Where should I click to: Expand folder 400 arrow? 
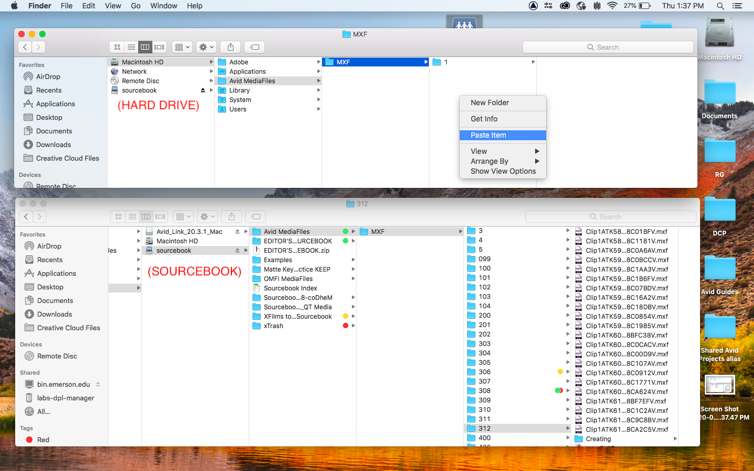pyautogui.click(x=568, y=438)
